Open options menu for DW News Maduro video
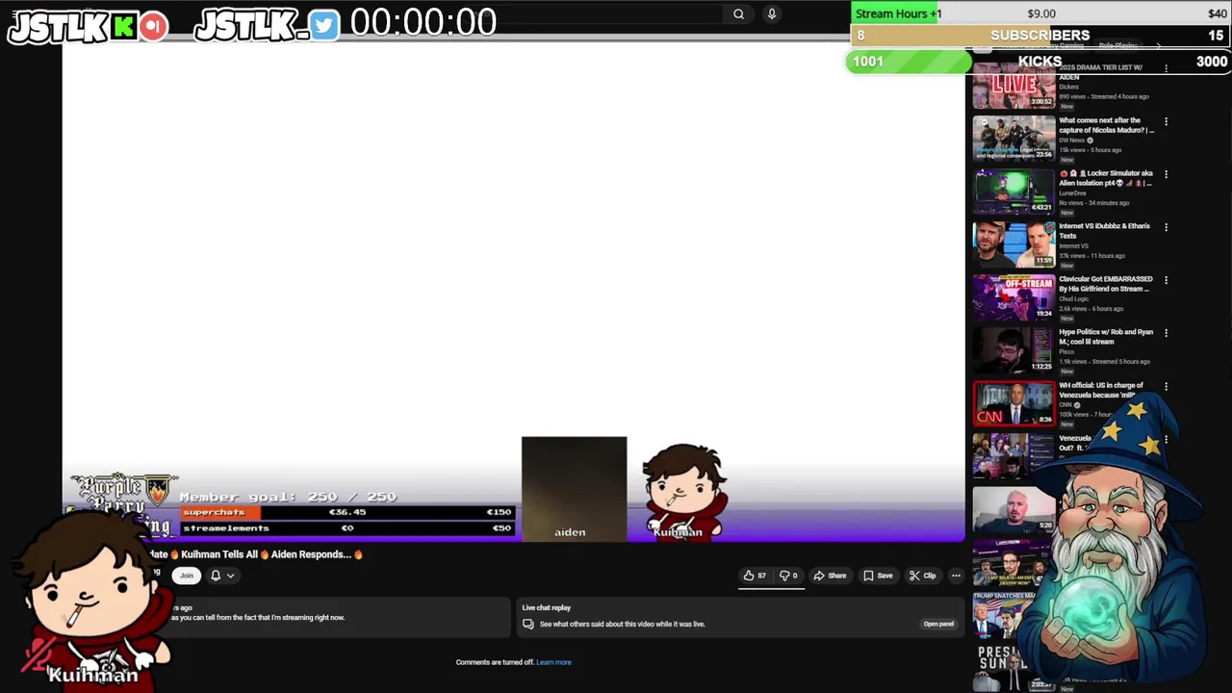 tap(1166, 122)
